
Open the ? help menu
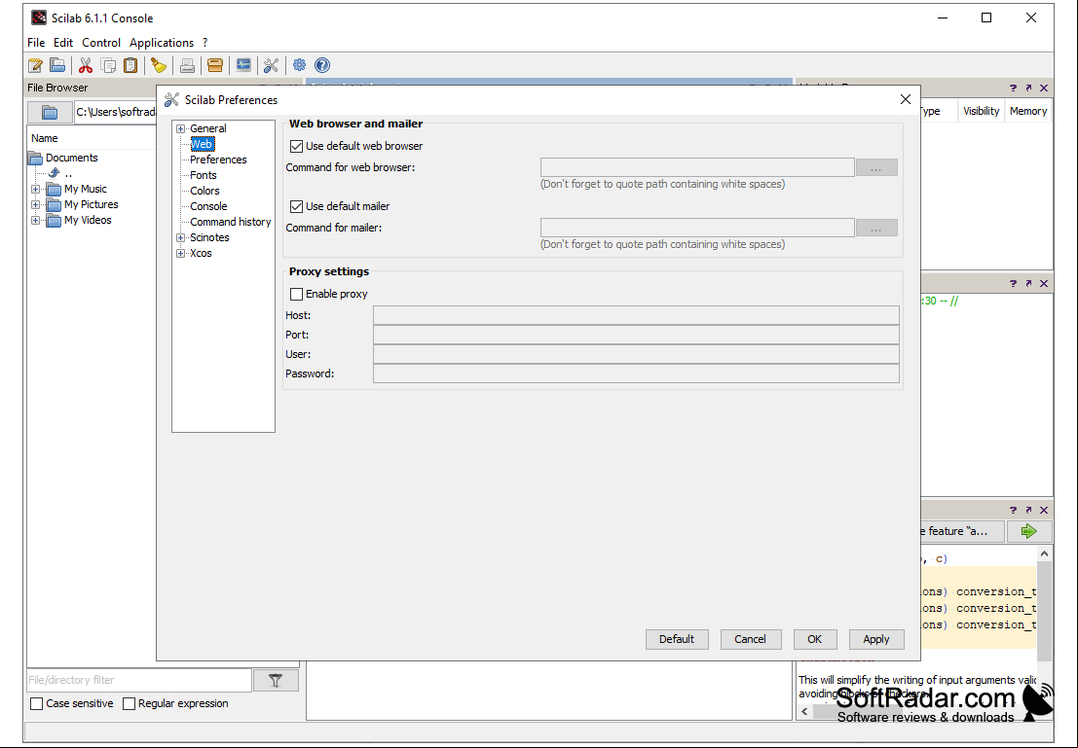coord(204,43)
